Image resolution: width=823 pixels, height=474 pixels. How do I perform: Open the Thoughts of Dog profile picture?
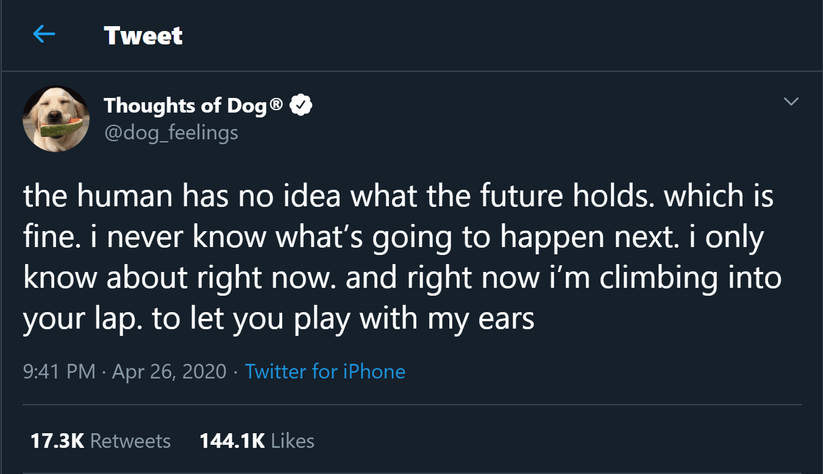(x=56, y=119)
